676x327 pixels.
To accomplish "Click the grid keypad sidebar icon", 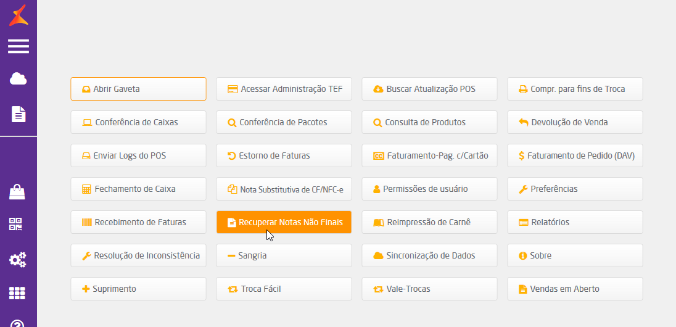I will coord(18,293).
